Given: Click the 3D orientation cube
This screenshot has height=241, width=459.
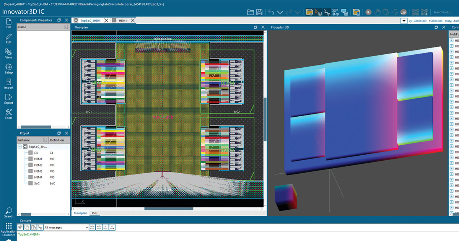Looking at the screenshot, I should pos(286,198).
